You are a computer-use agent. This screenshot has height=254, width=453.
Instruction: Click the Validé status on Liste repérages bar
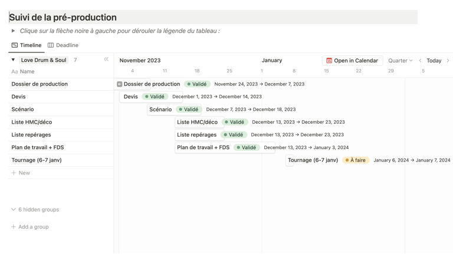click(234, 135)
